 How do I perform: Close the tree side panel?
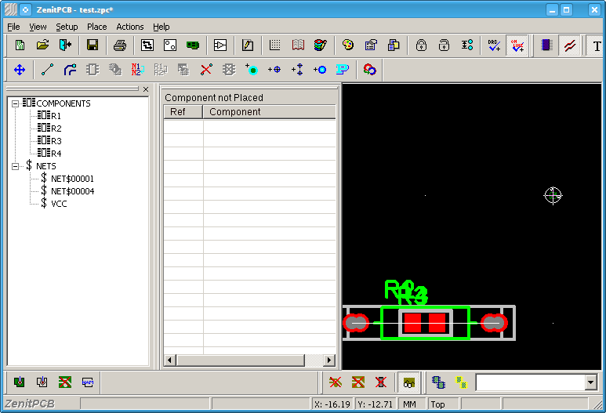pos(146,89)
